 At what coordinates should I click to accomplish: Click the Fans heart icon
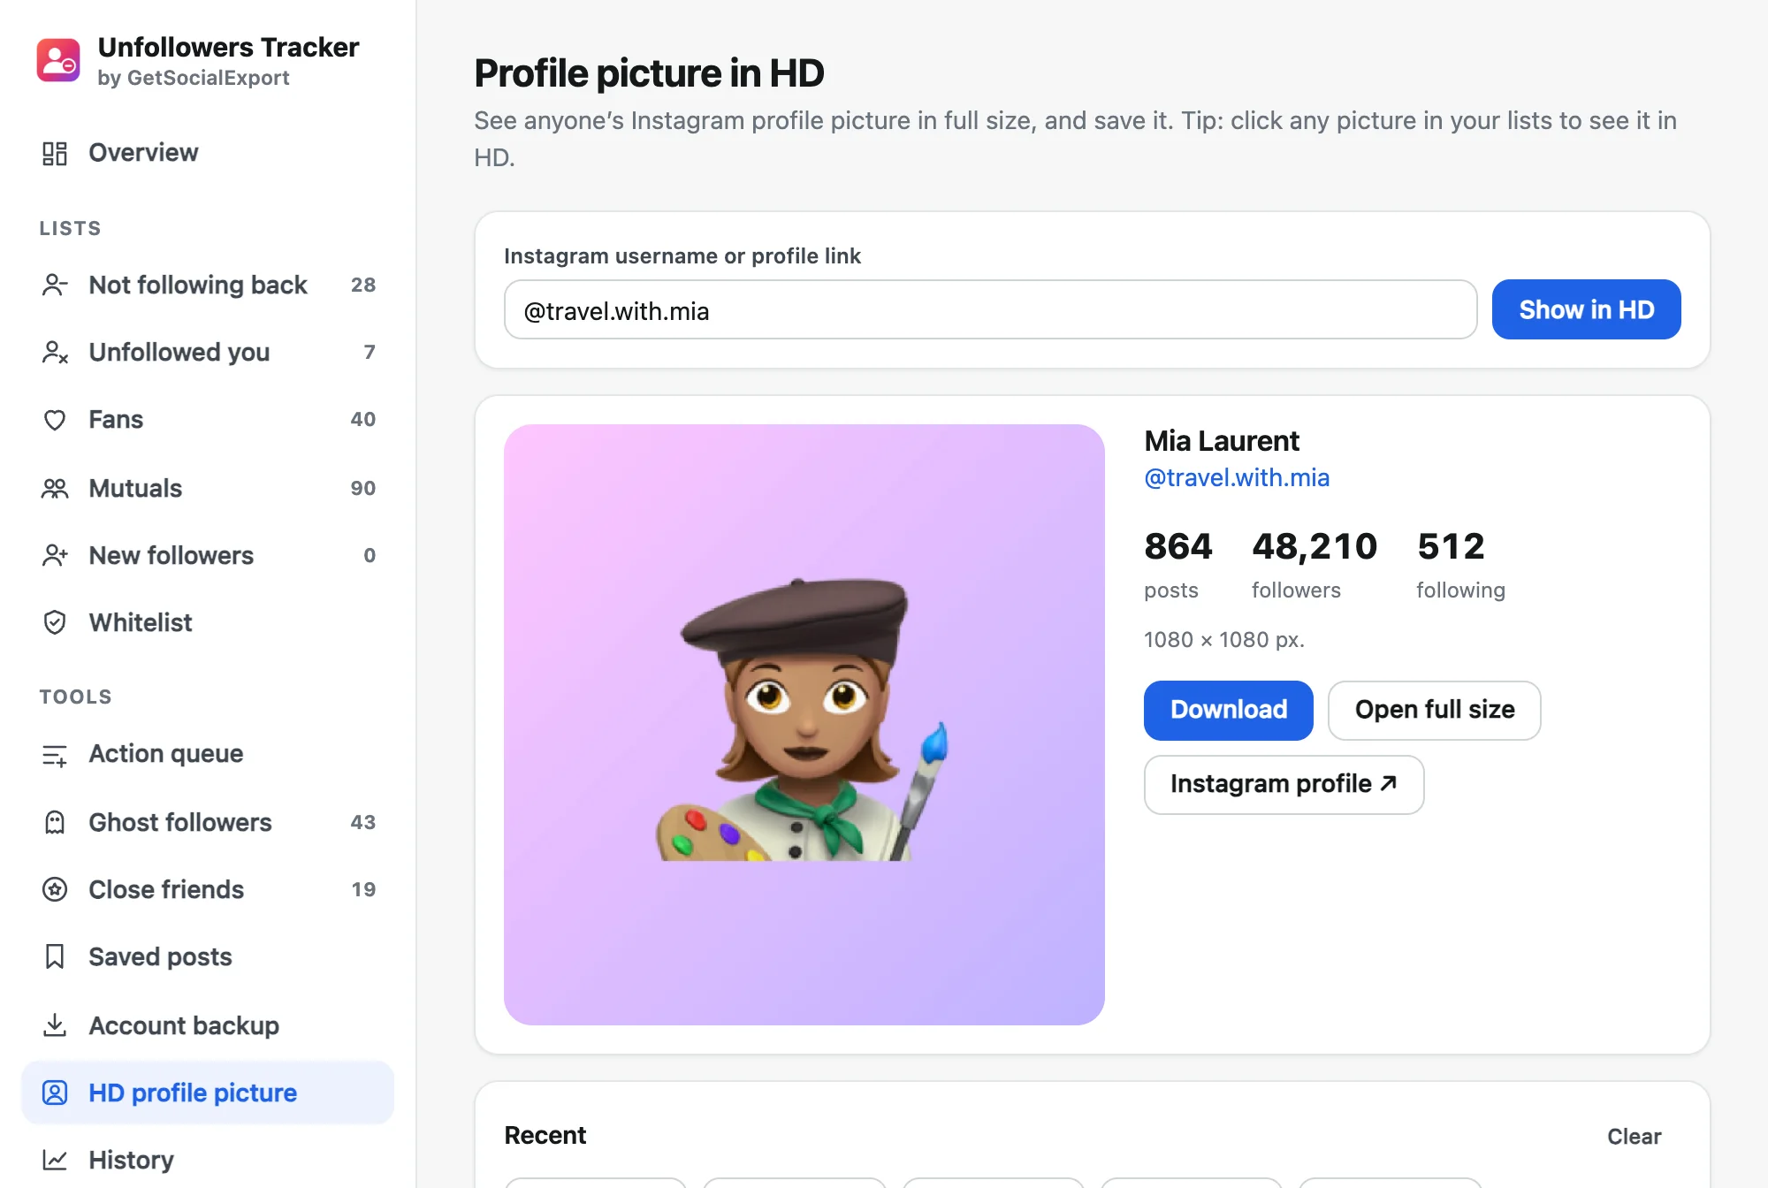(x=55, y=419)
